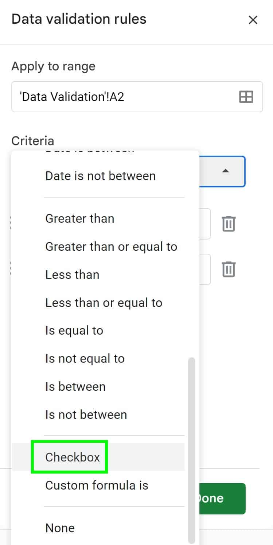
Task: Close the Data validation rules panel
Action: click(x=253, y=20)
